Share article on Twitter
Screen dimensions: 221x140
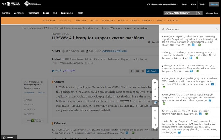click(x=149, y=42)
